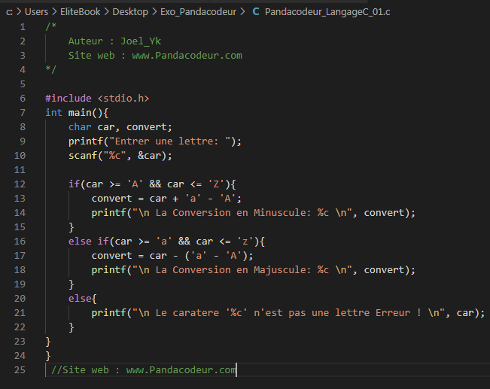The image size is (490, 389).
Task: Click the 'z' character literal on line 16
Action: pos(245,242)
